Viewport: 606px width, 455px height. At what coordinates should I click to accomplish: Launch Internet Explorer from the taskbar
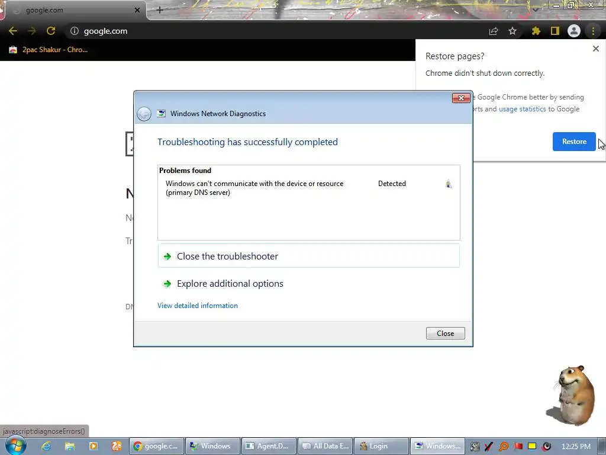tap(46, 446)
